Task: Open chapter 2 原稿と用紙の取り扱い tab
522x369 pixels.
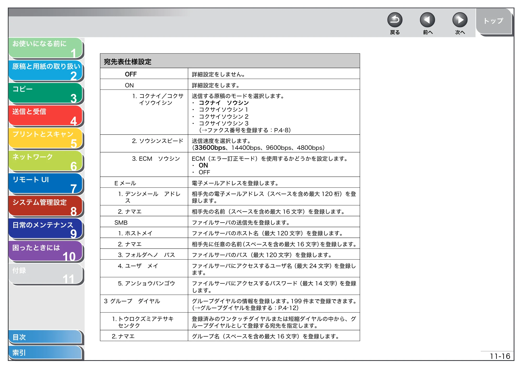Action: (x=46, y=71)
